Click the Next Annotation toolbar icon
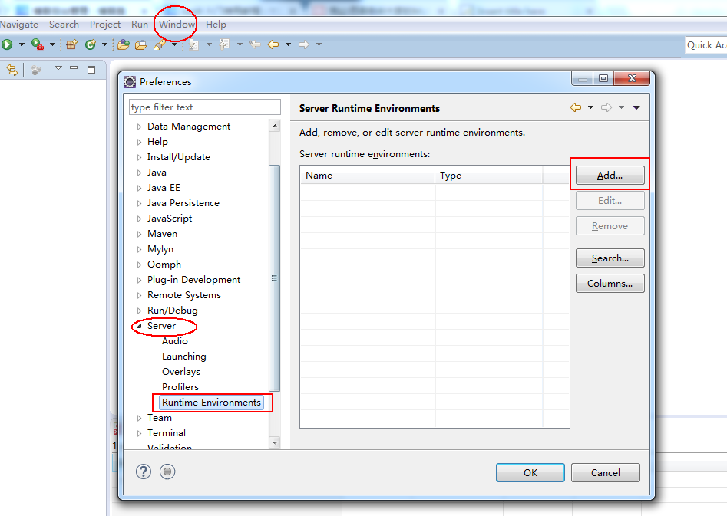The image size is (727, 516). point(193,44)
